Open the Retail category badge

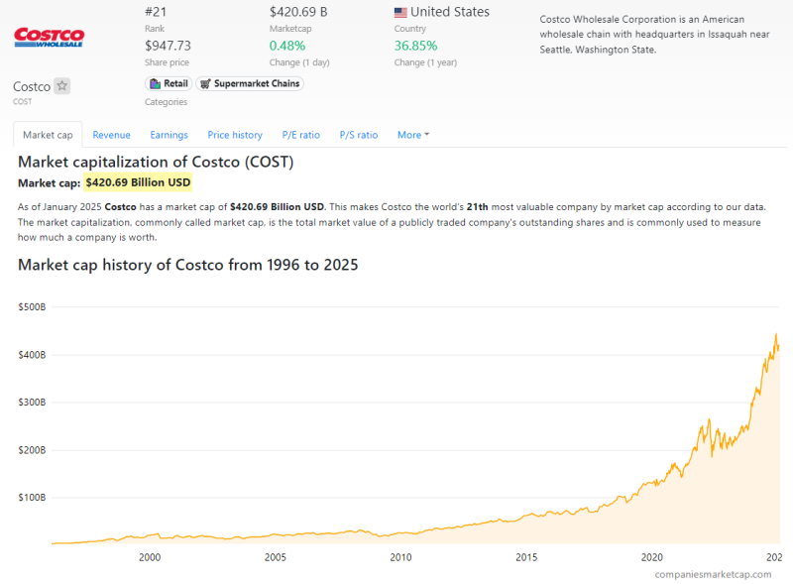[x=169, y=83]
